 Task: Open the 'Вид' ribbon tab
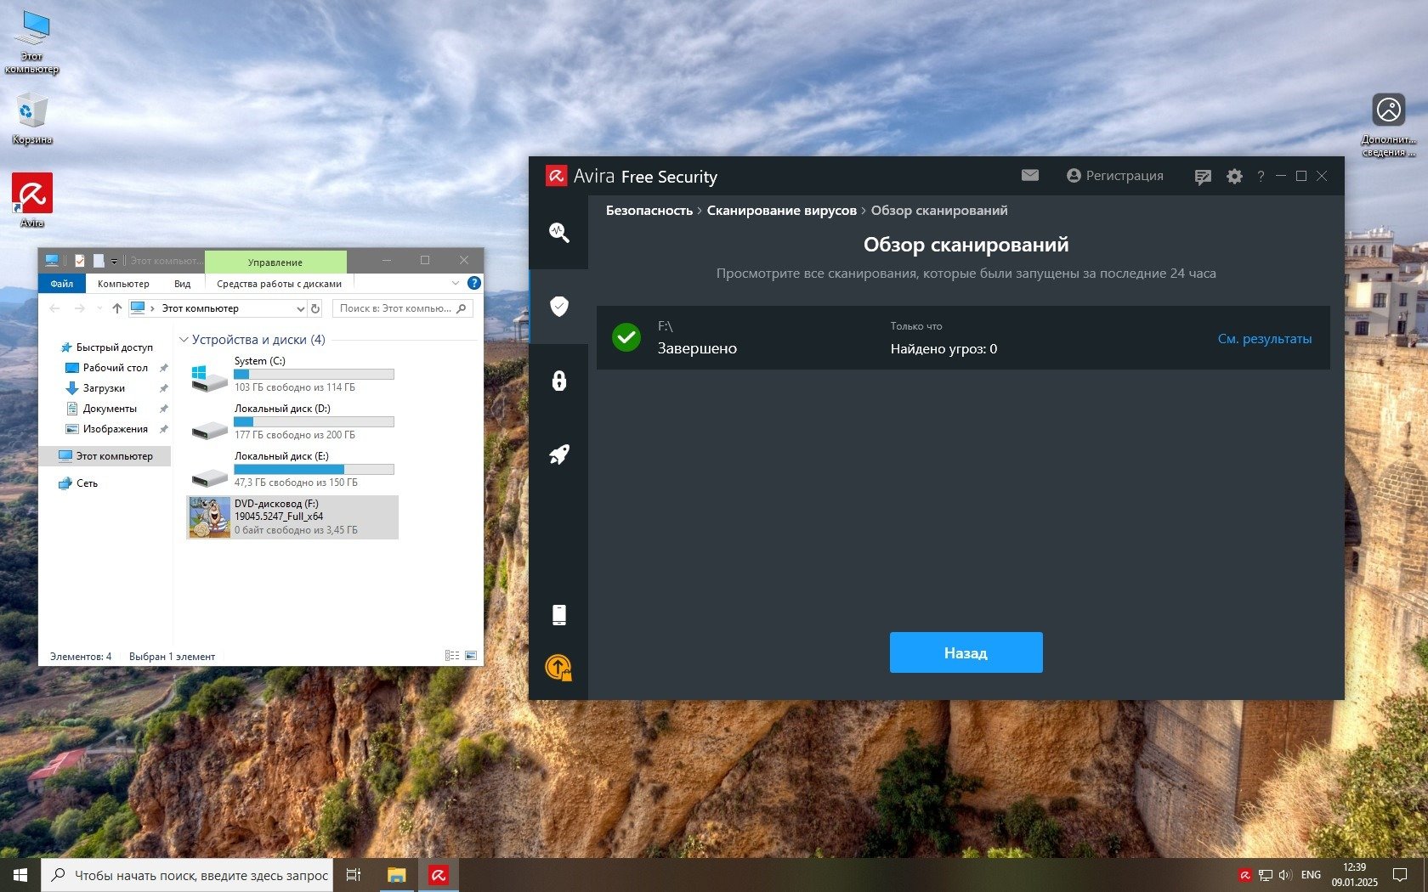pos(182,284)
